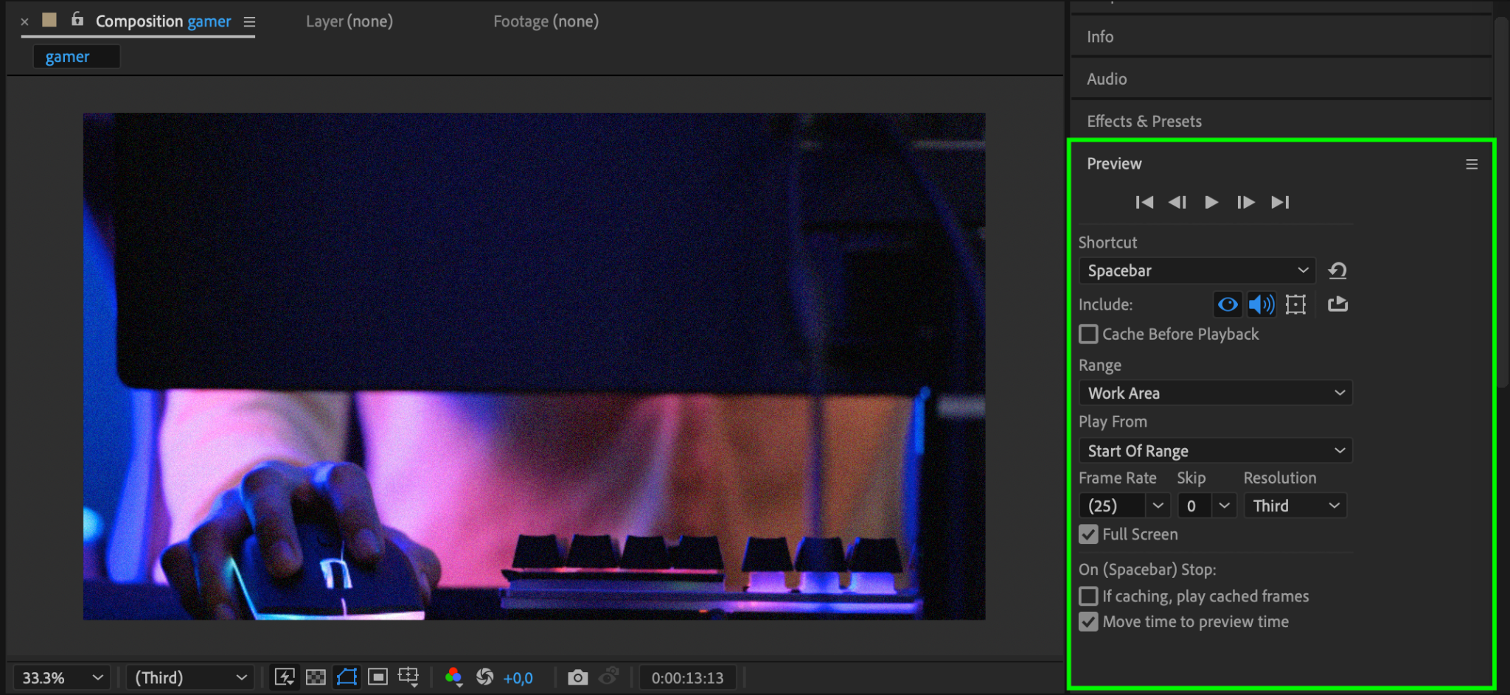Click the exposure value +0,0
Image resolution: width=1510 pixels, height=695 pixels.
pyautogui.click(x=518, y=678)
